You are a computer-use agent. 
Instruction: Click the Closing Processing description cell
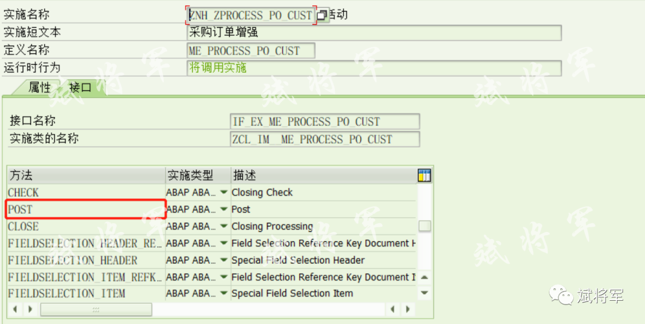[324, 226]
